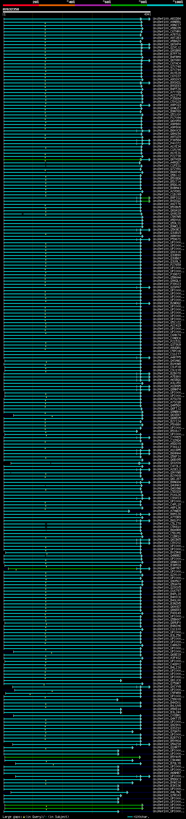Select hit label UniRef100_P40372
This screenshot has width=186, height=819.
pos(167,143)
